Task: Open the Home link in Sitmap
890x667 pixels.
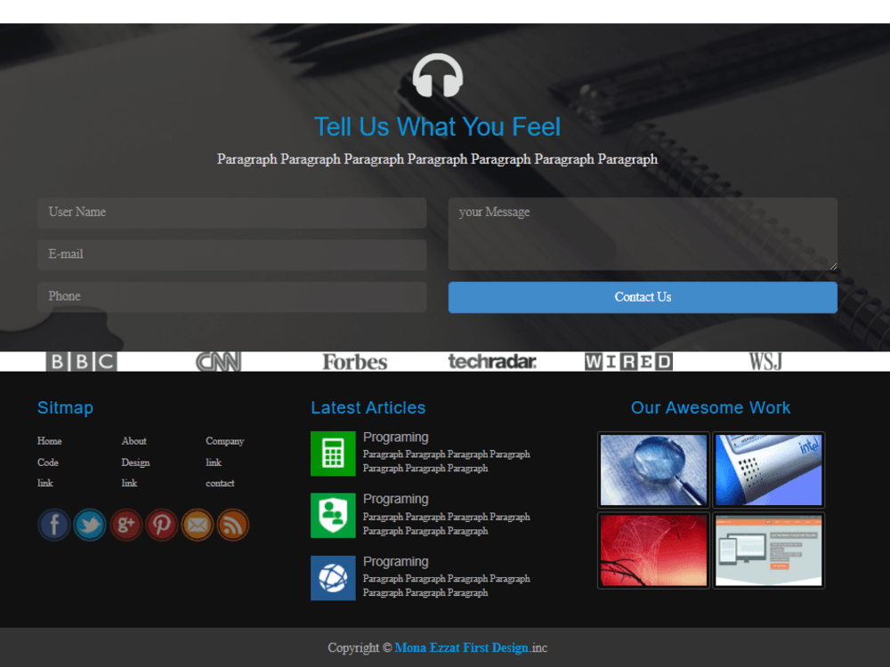Action: (x=49, y=441)
